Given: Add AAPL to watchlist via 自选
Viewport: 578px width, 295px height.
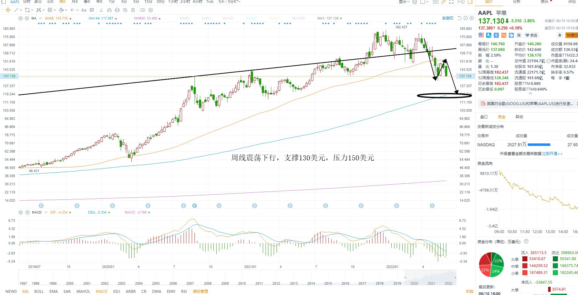Looking at the screenshot, I should point(531,35).
